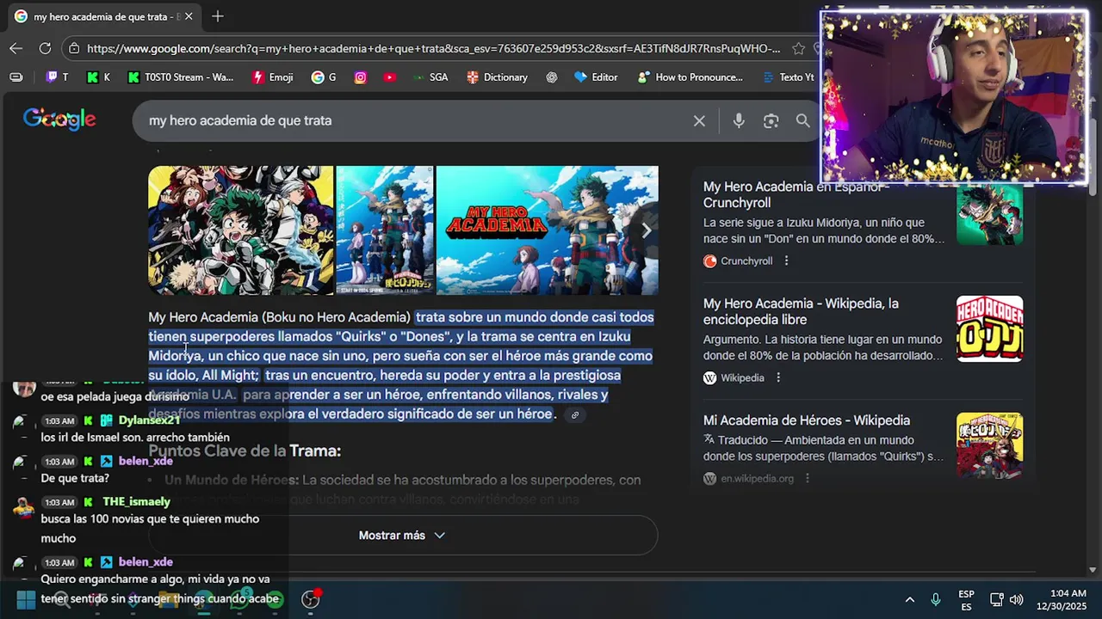Open the first My Hero Academia character collage image
1102x619 pixels.
(x=240, y=230)
